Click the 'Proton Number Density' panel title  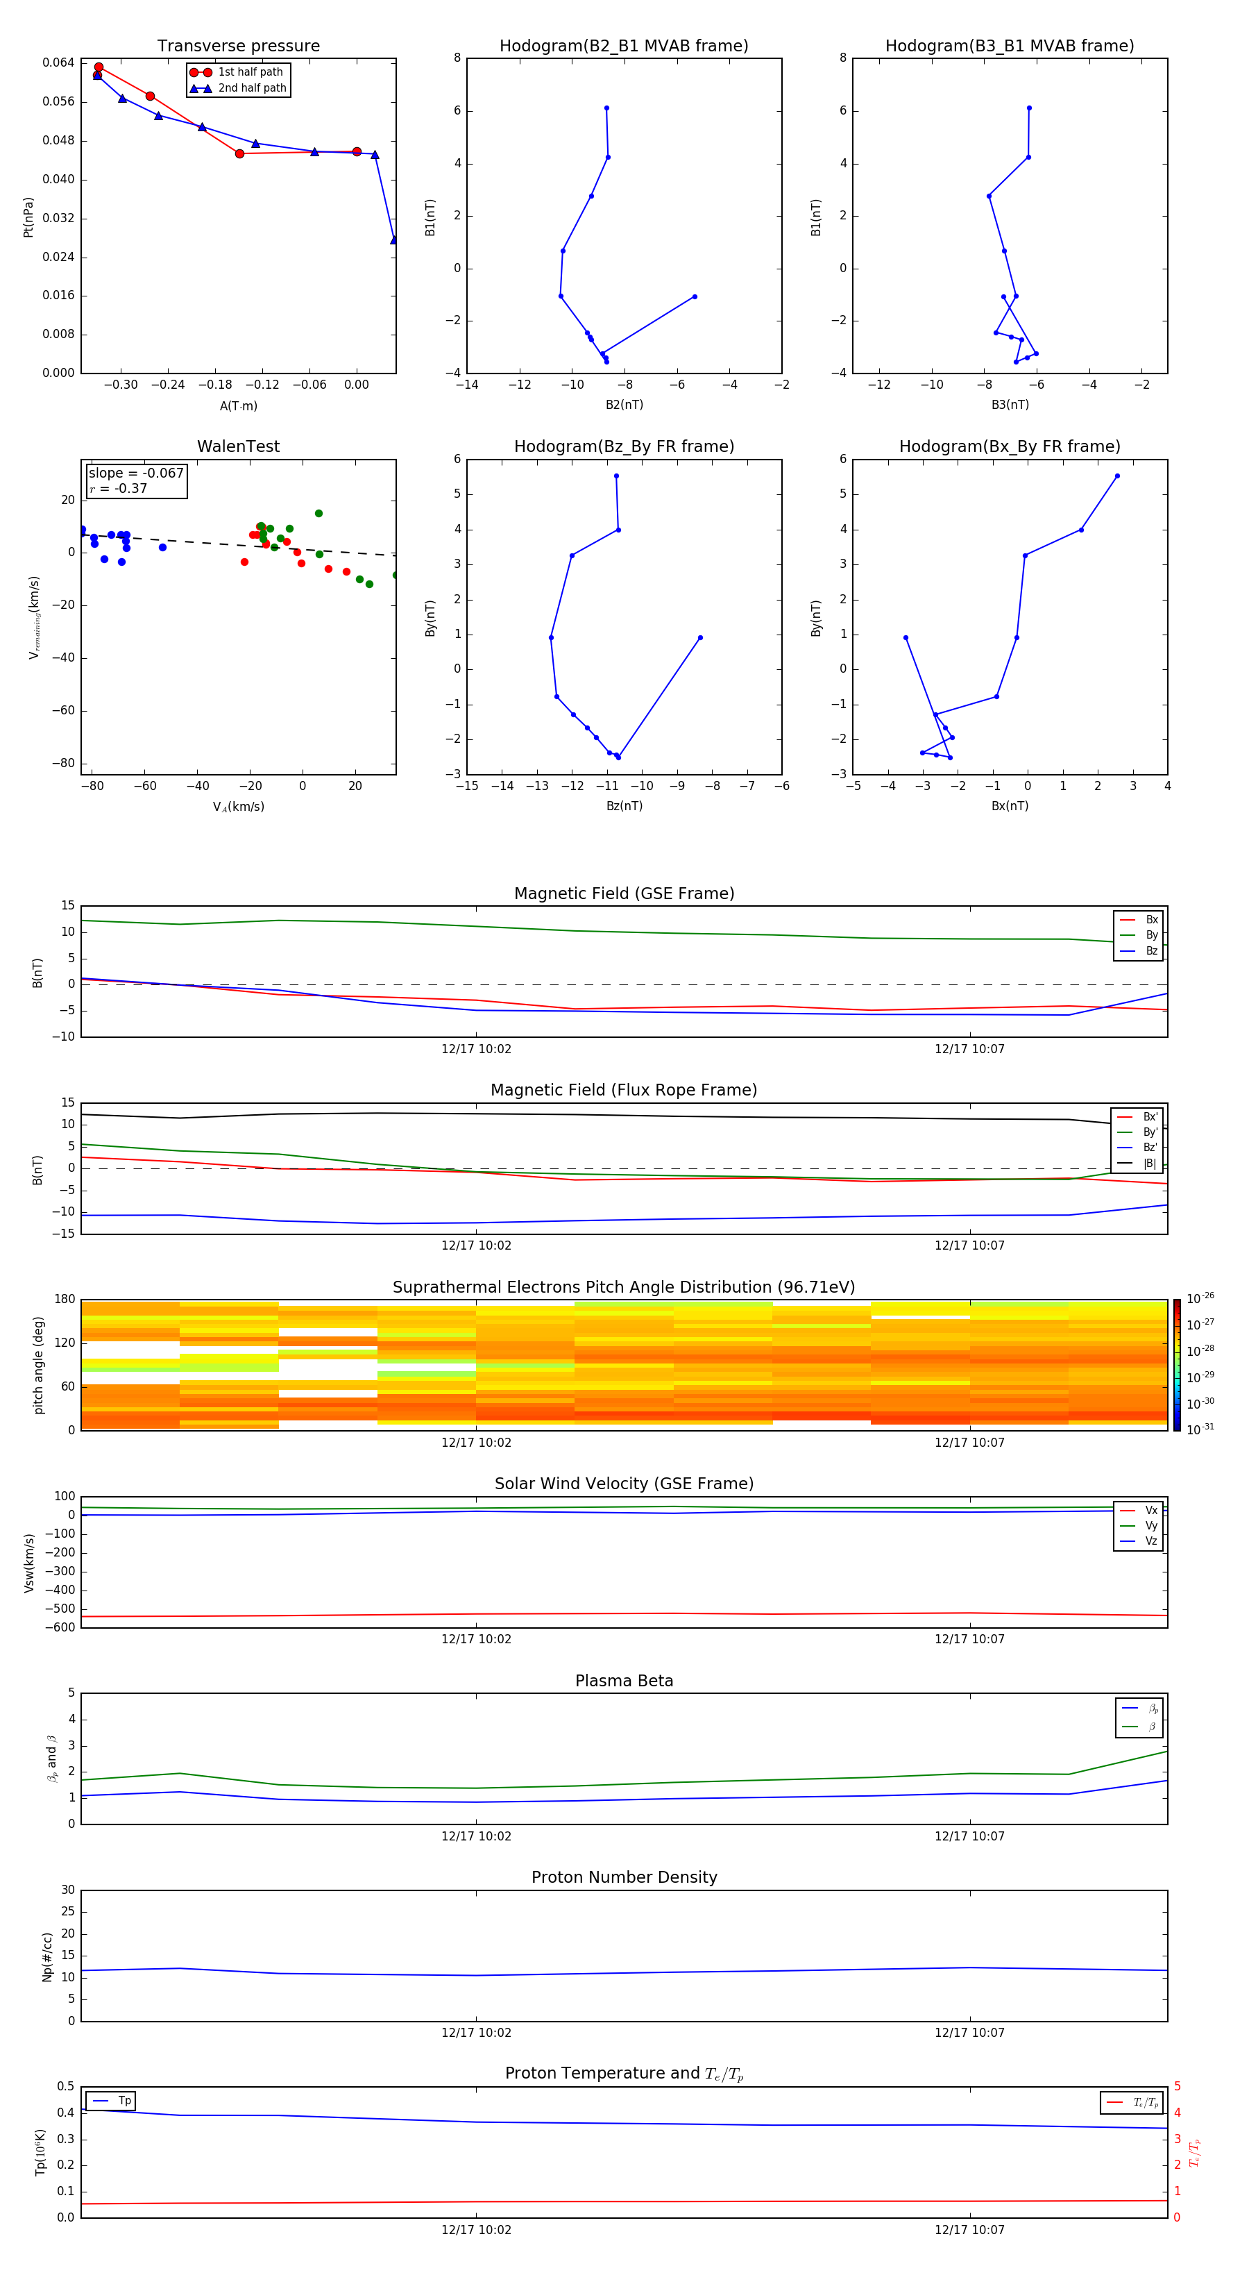pyautogui.click(x=624, y=1877)
